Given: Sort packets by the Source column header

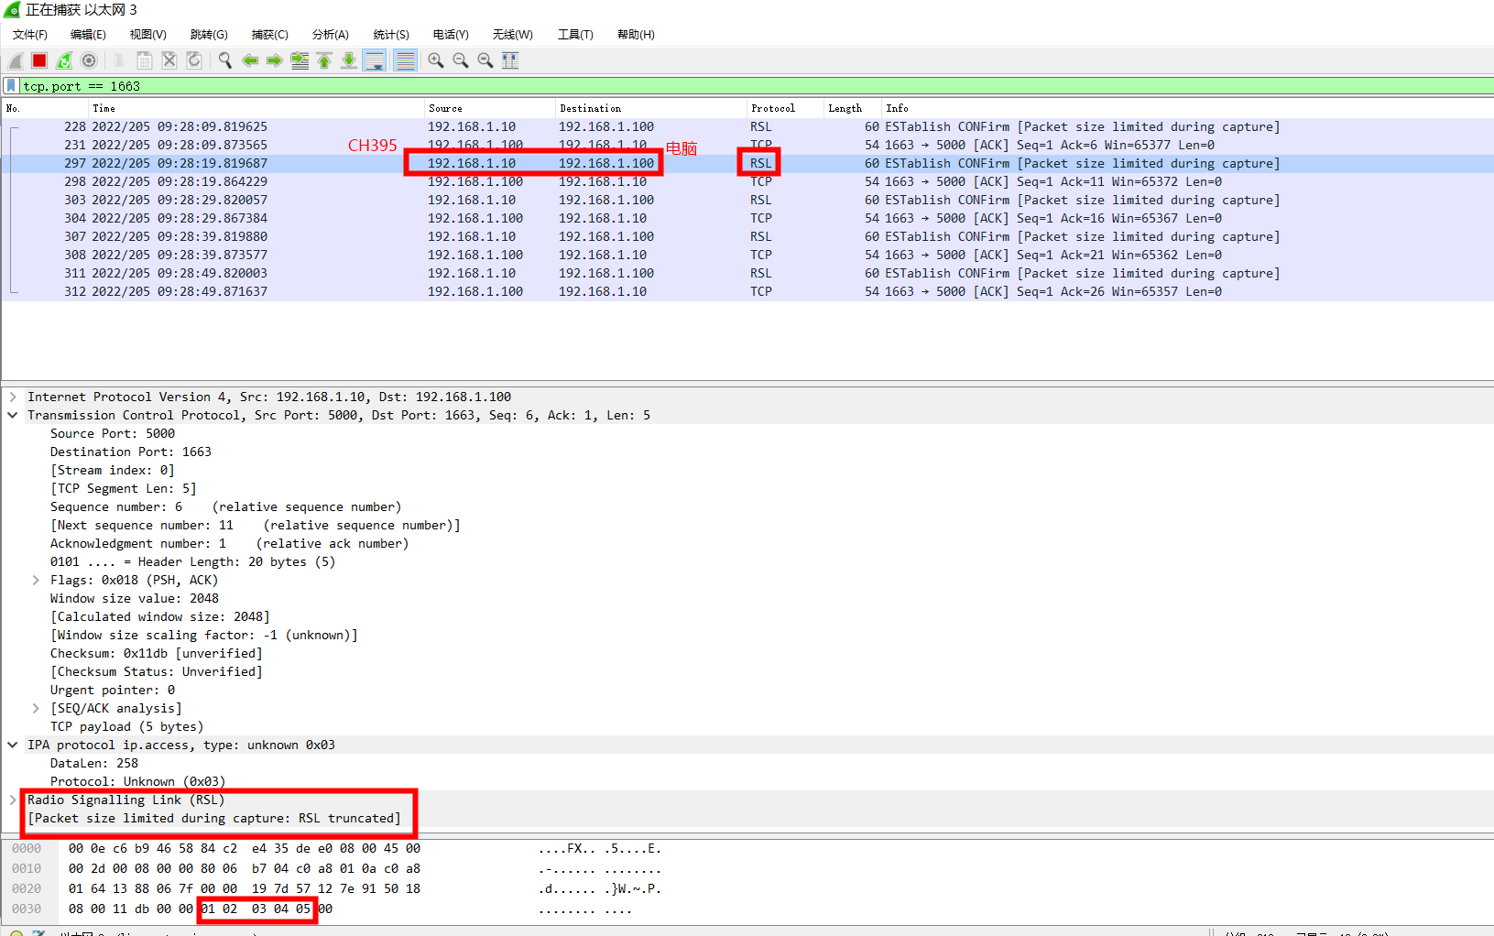Looking at the screenshot, I should [489, 108].
